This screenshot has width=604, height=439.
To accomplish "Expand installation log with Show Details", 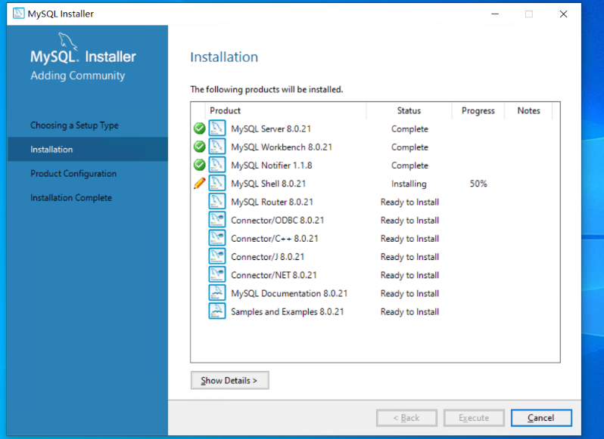I will [x=229, y=380].
